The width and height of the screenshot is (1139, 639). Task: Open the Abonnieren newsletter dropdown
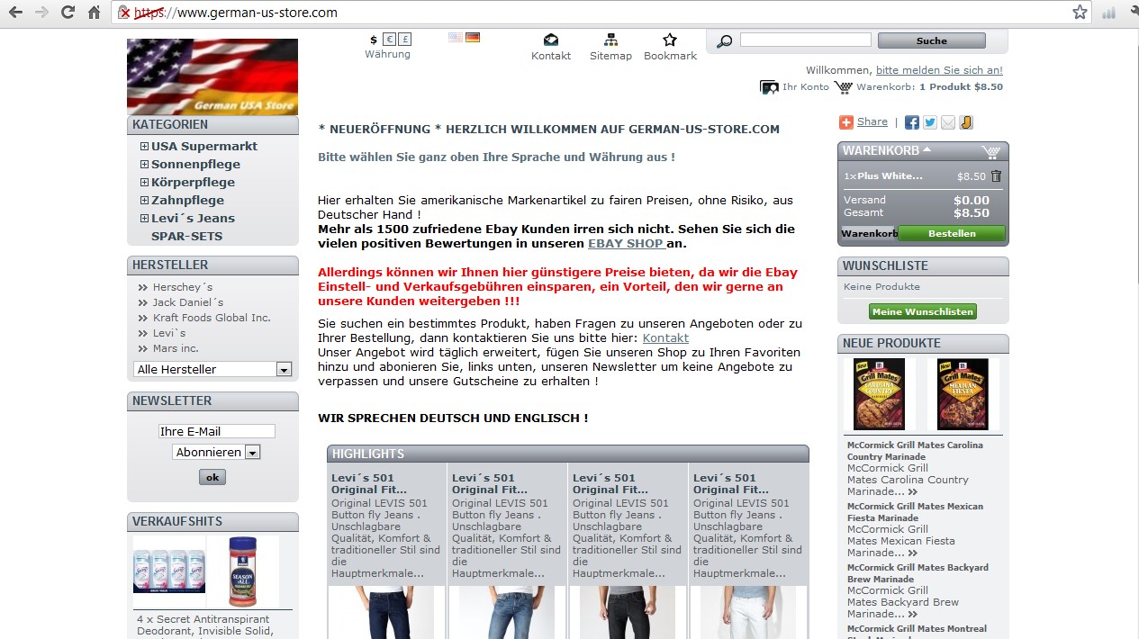pos(216,452)
